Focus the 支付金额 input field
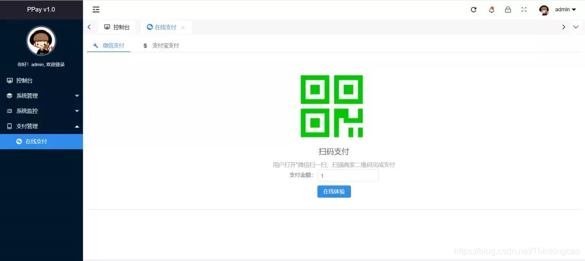 (x=348, y=176)
